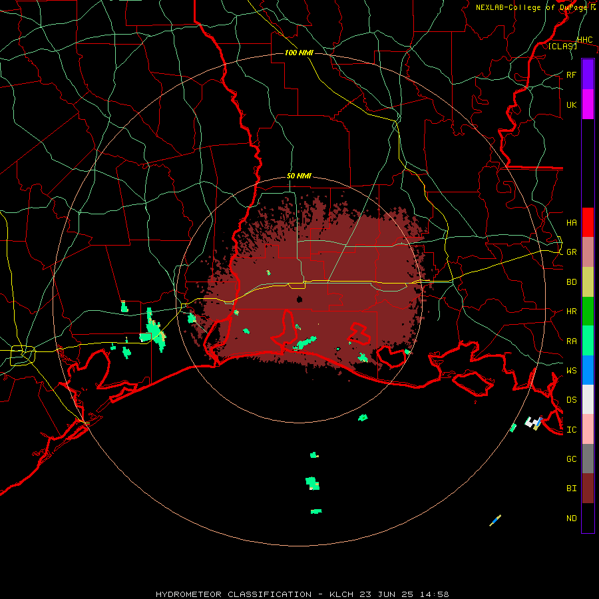Click the KLCH station identifier
The image size is (599, 599).
pyautogui.click(x=341, y=594)
